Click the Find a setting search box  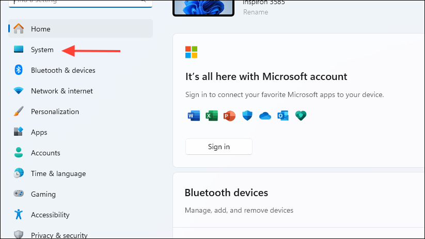pyautogui.click(x=81, y=3)
